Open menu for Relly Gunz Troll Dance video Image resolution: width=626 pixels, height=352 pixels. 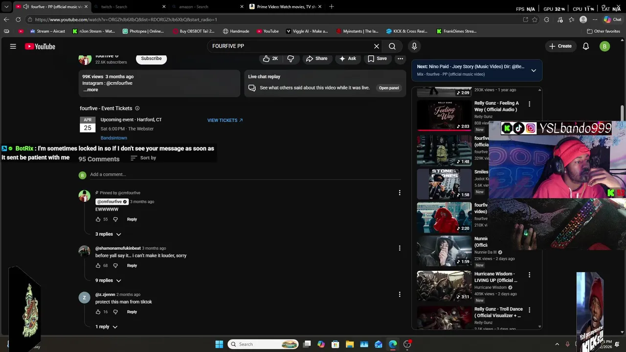[529, 310]
